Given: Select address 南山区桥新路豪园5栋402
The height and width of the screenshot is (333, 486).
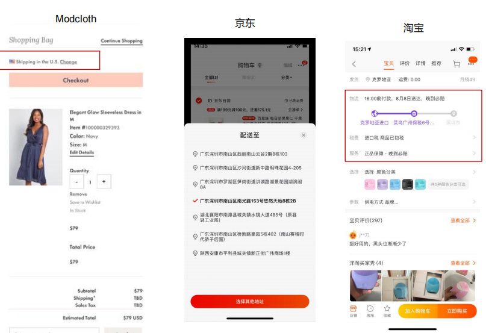Looking at the screenshot, I should coord(248,237).
